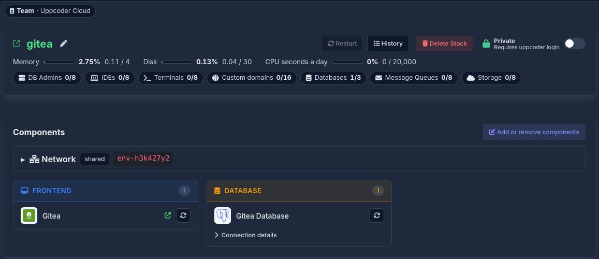Click Add or remove components
The width and height of the screenshot is (599, 259).
pyautogui.click(x=534, y=132)
